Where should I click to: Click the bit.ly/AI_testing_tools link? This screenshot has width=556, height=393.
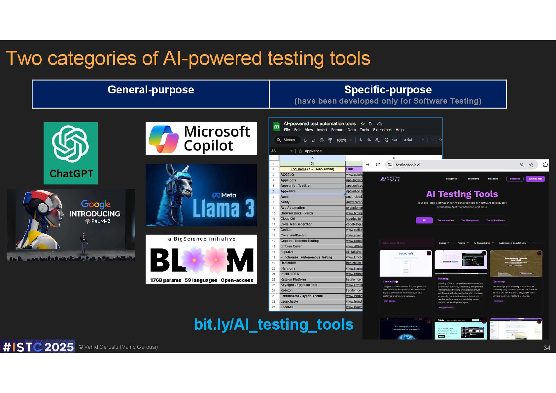pos(274,324)
